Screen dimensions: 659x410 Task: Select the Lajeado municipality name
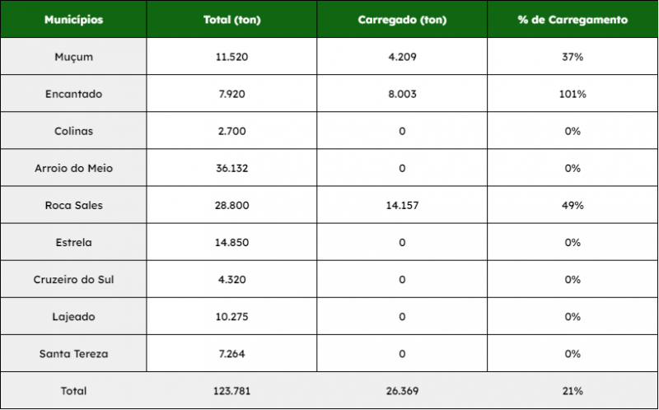click(x=74, y=316)
